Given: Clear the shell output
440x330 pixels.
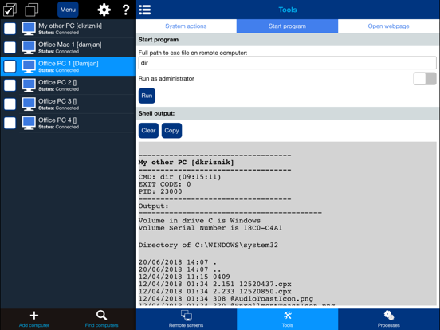Looking at the screenshot, I should 148,131.
